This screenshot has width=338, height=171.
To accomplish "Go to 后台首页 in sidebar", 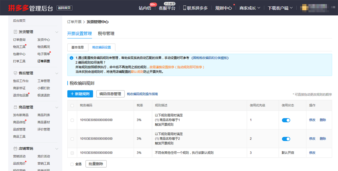I will click(x=19, y=21).
